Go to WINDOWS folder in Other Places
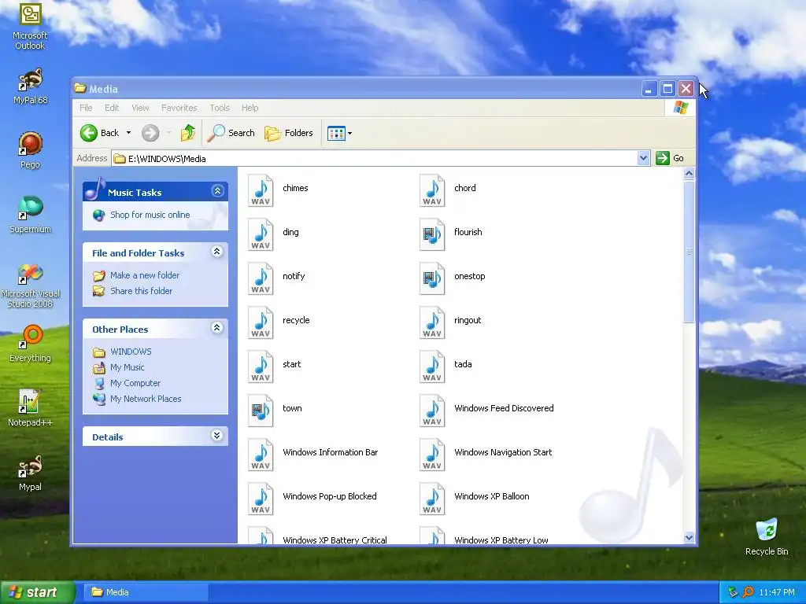806x604 pixels. 131,352
